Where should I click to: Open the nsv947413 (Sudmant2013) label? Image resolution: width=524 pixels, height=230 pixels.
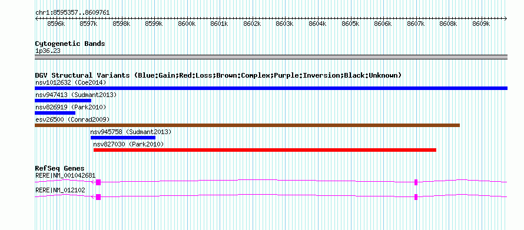point(76,95)
